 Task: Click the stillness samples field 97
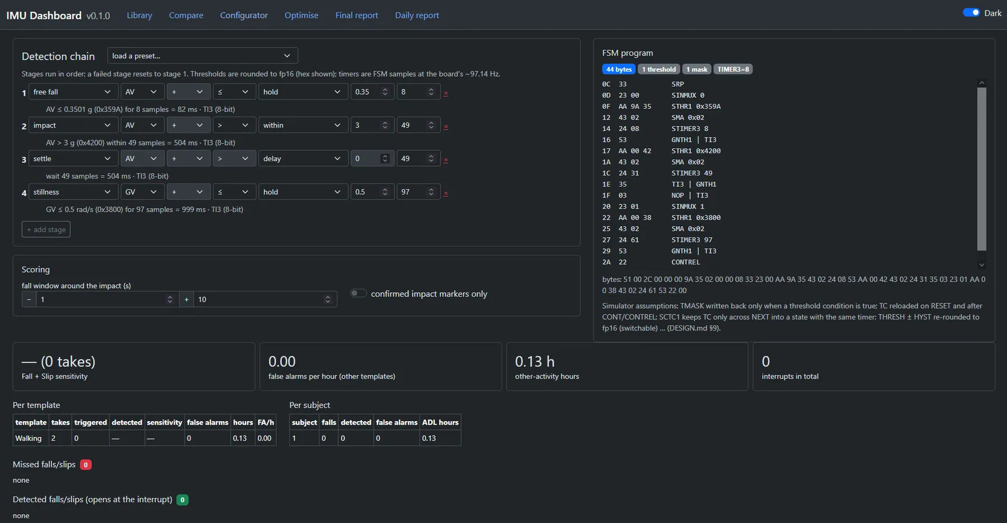point(418,192)
